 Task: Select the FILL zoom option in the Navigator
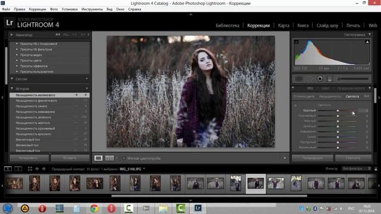coord(66,34)
